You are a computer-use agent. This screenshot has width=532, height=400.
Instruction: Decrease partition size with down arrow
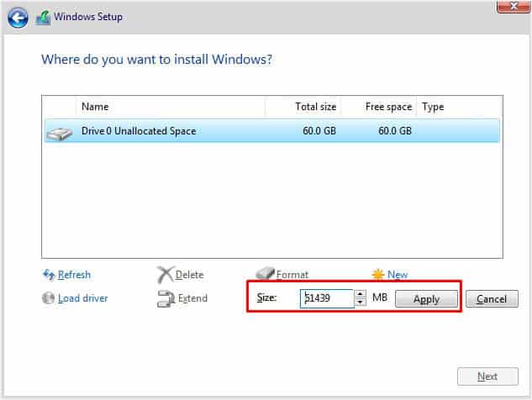tap(361, 303)
